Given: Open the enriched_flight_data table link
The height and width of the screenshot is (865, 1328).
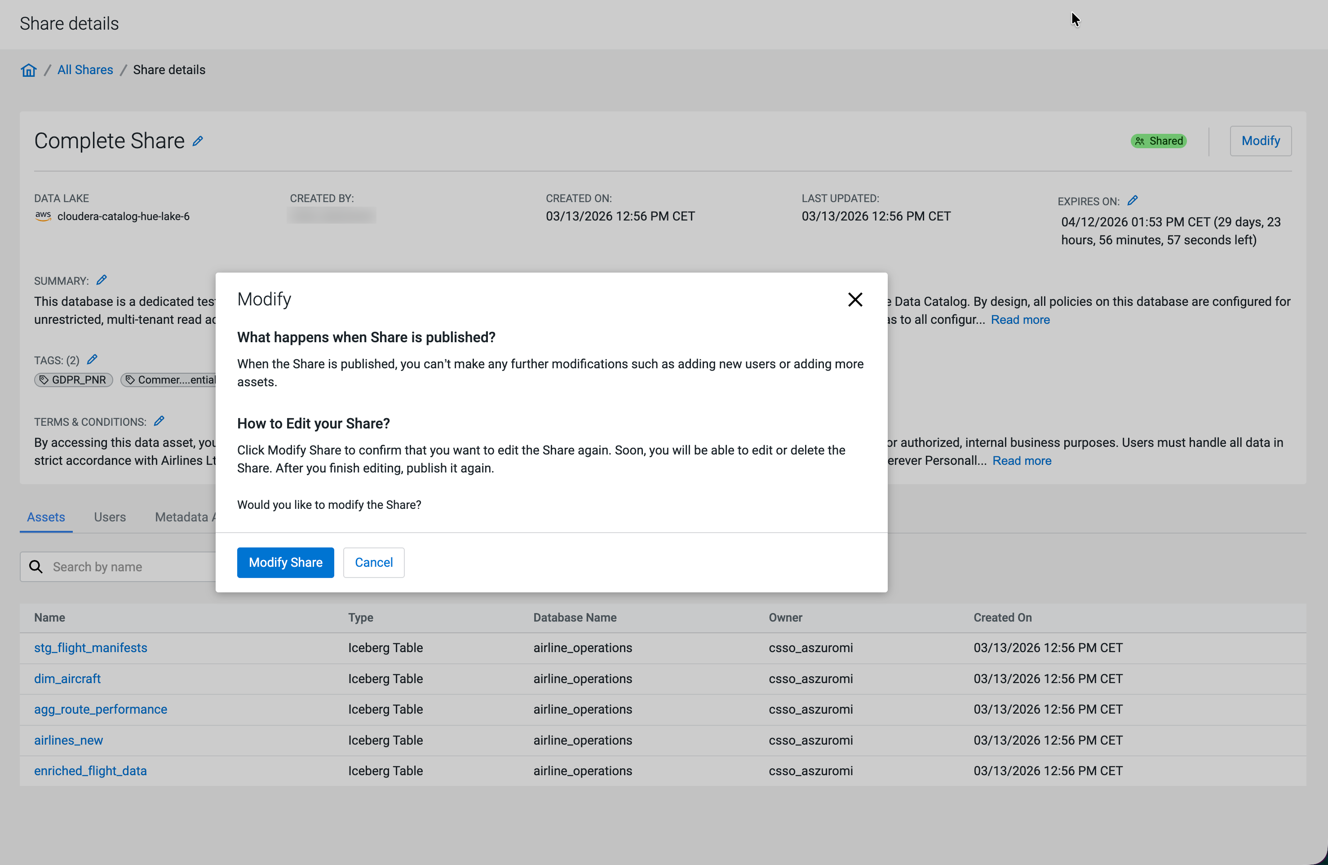Looking at the screenshot, I should click(90, 771).
